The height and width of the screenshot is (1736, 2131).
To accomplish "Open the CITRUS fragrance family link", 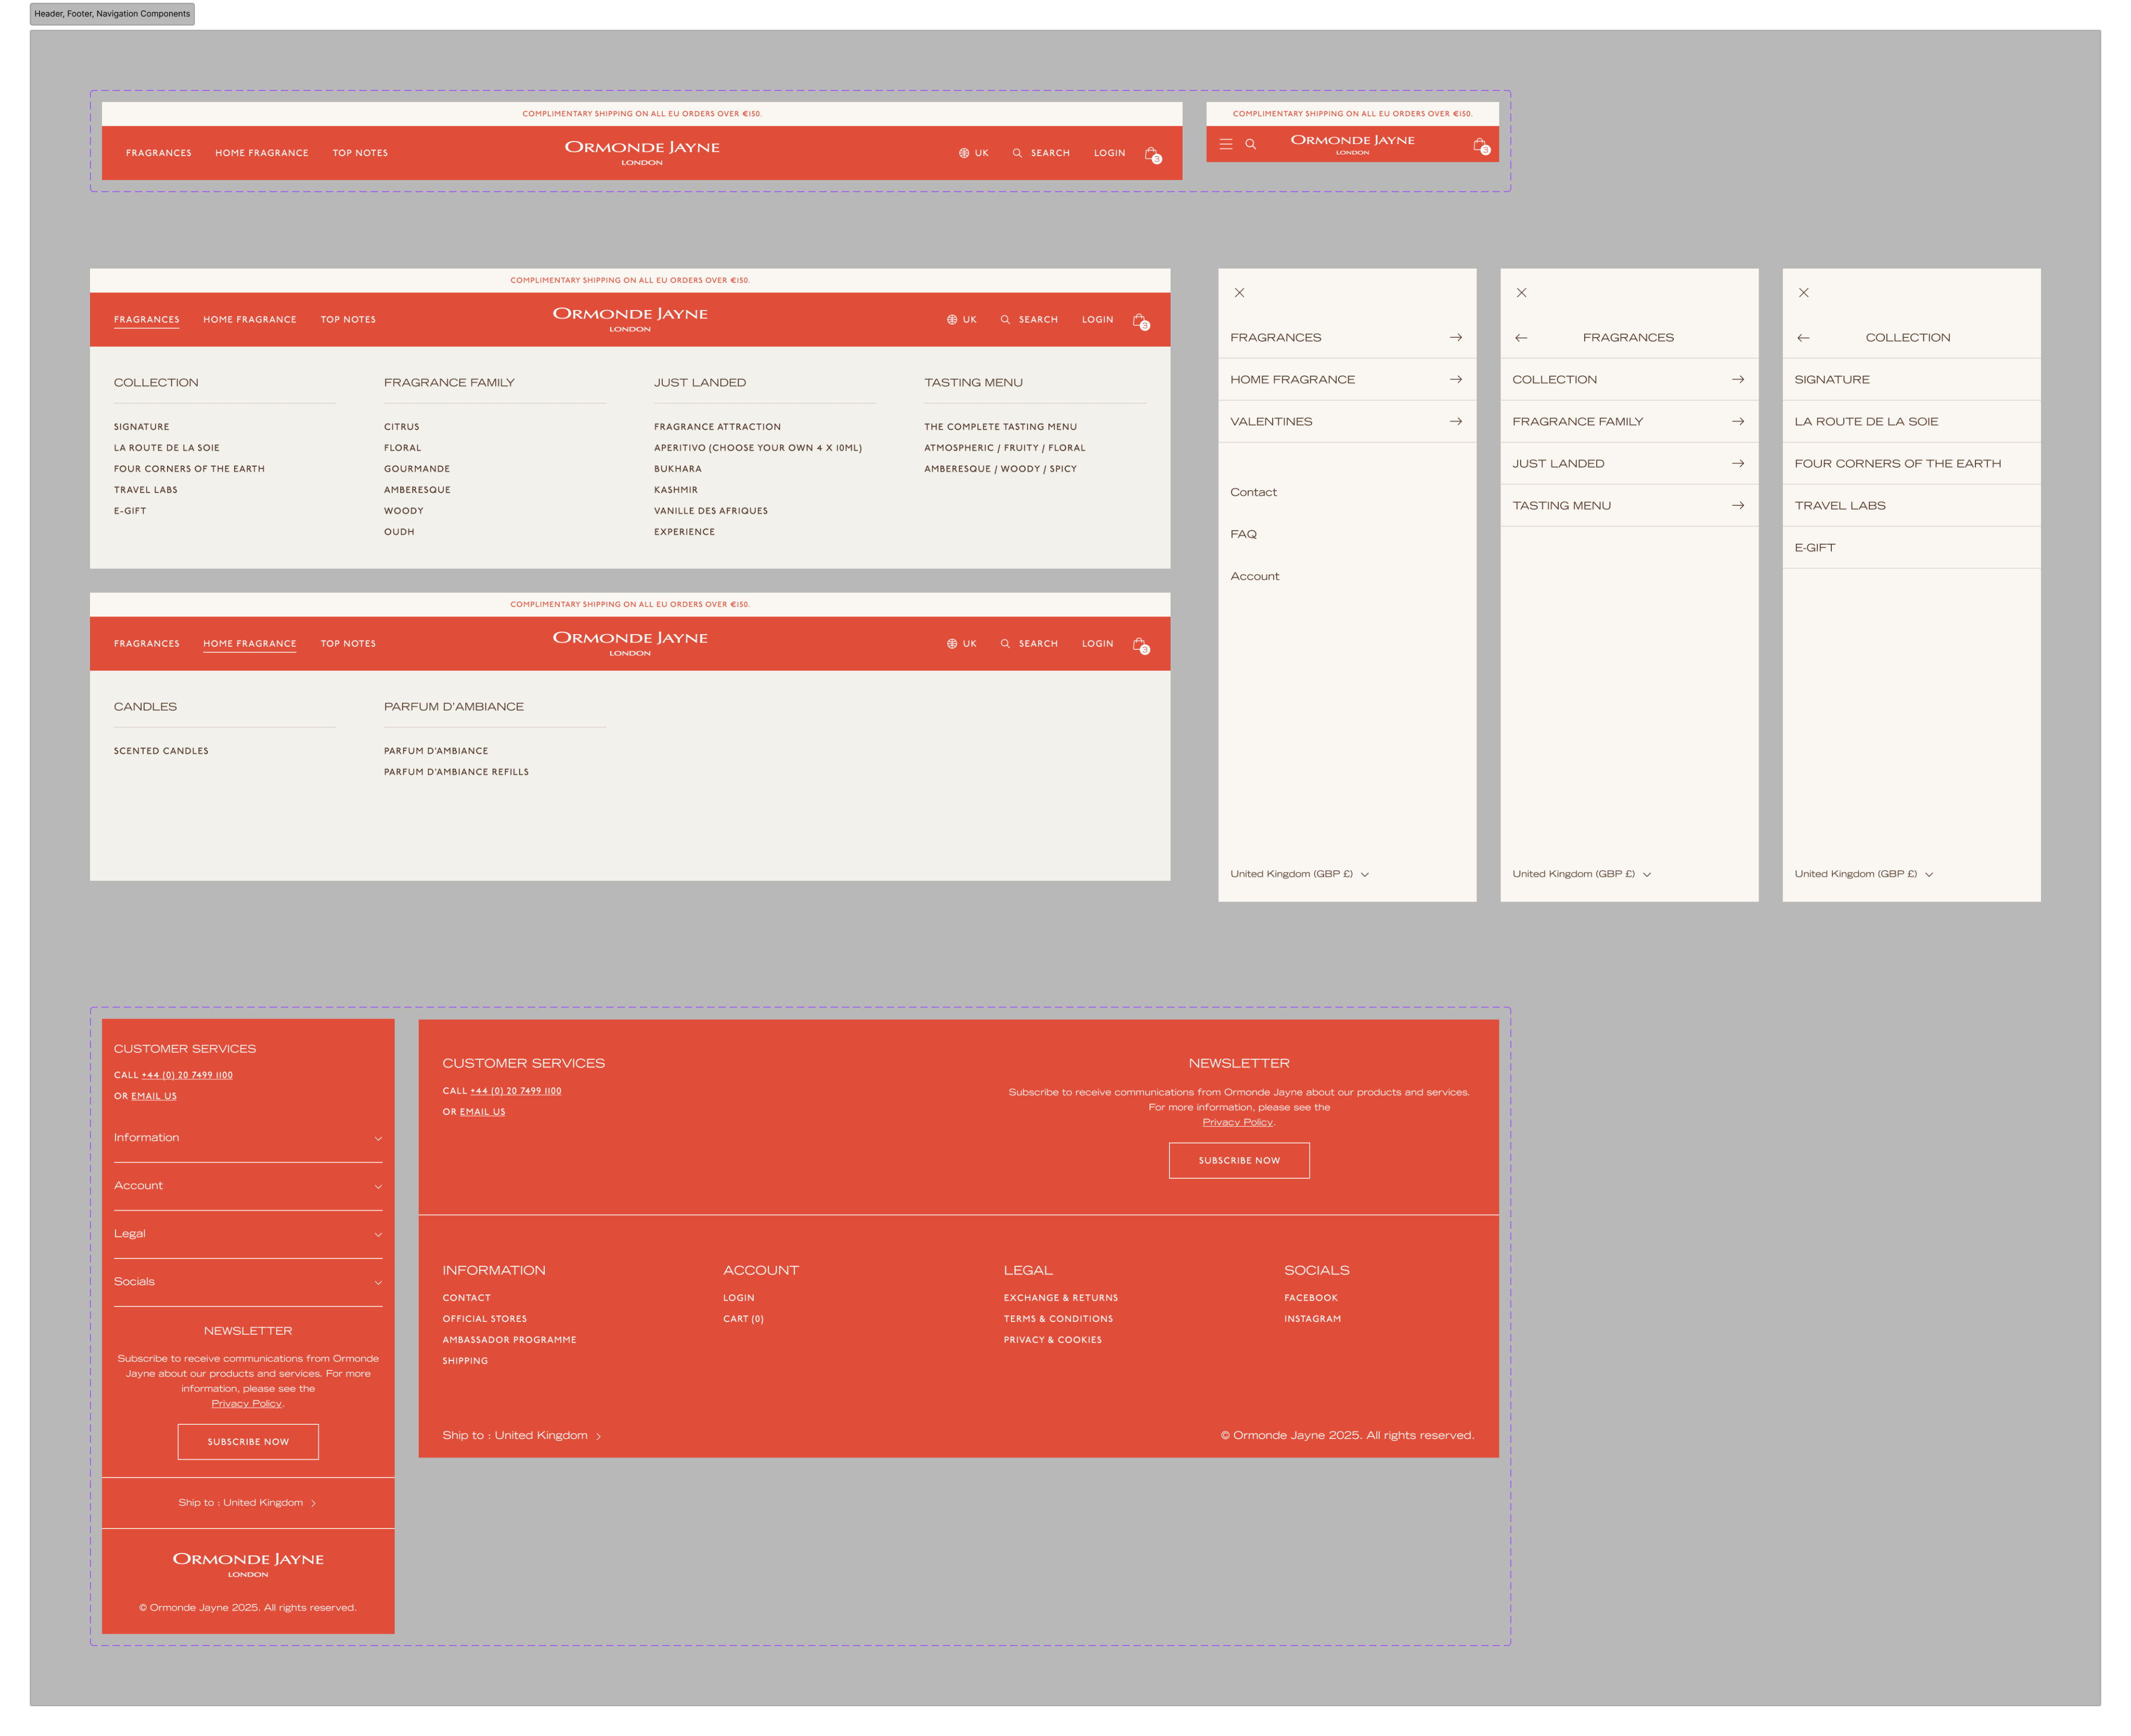I will (x=402, y=427).
